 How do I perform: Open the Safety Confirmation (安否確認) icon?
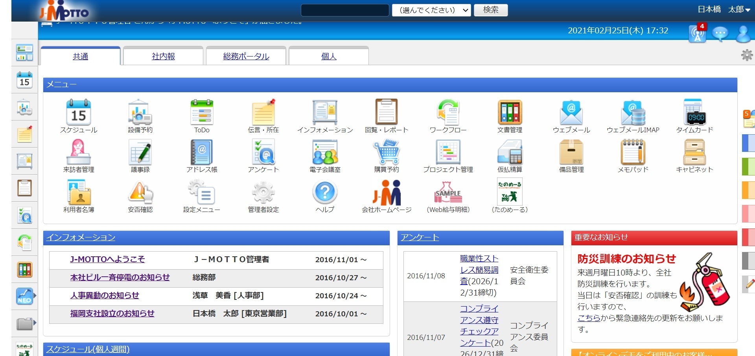(140, 192)
